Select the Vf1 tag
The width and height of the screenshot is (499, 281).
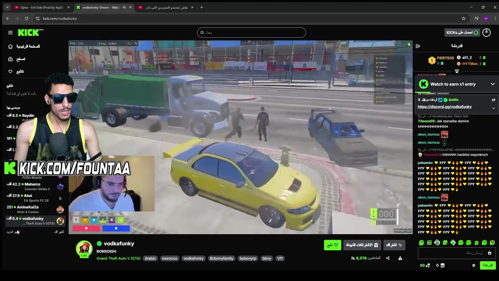280,258
